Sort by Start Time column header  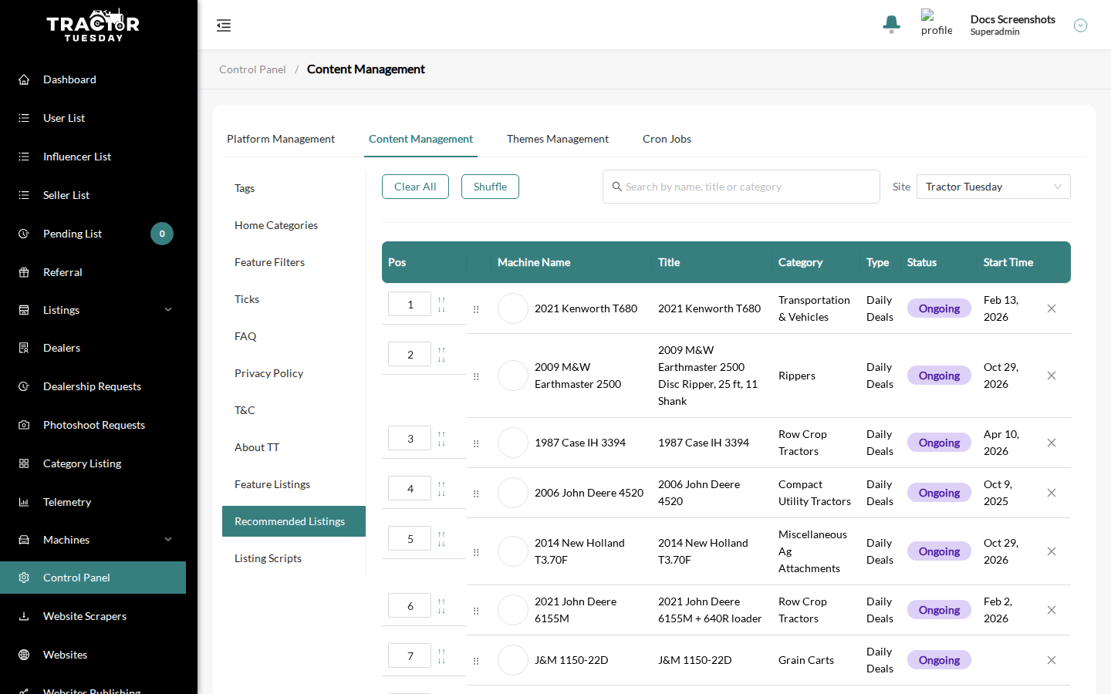coord(1008,262)
